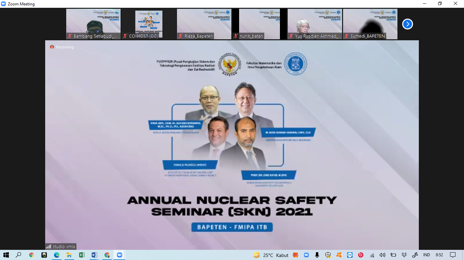Click the Zoom system tray icon

pos(306,255)
